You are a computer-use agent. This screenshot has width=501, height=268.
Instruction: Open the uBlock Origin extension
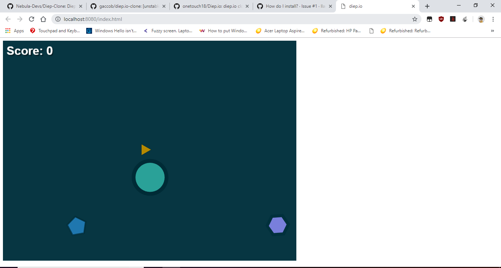pyautogui.click(x=441, y=19)
